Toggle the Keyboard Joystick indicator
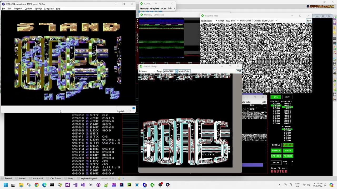 (87, 178)
